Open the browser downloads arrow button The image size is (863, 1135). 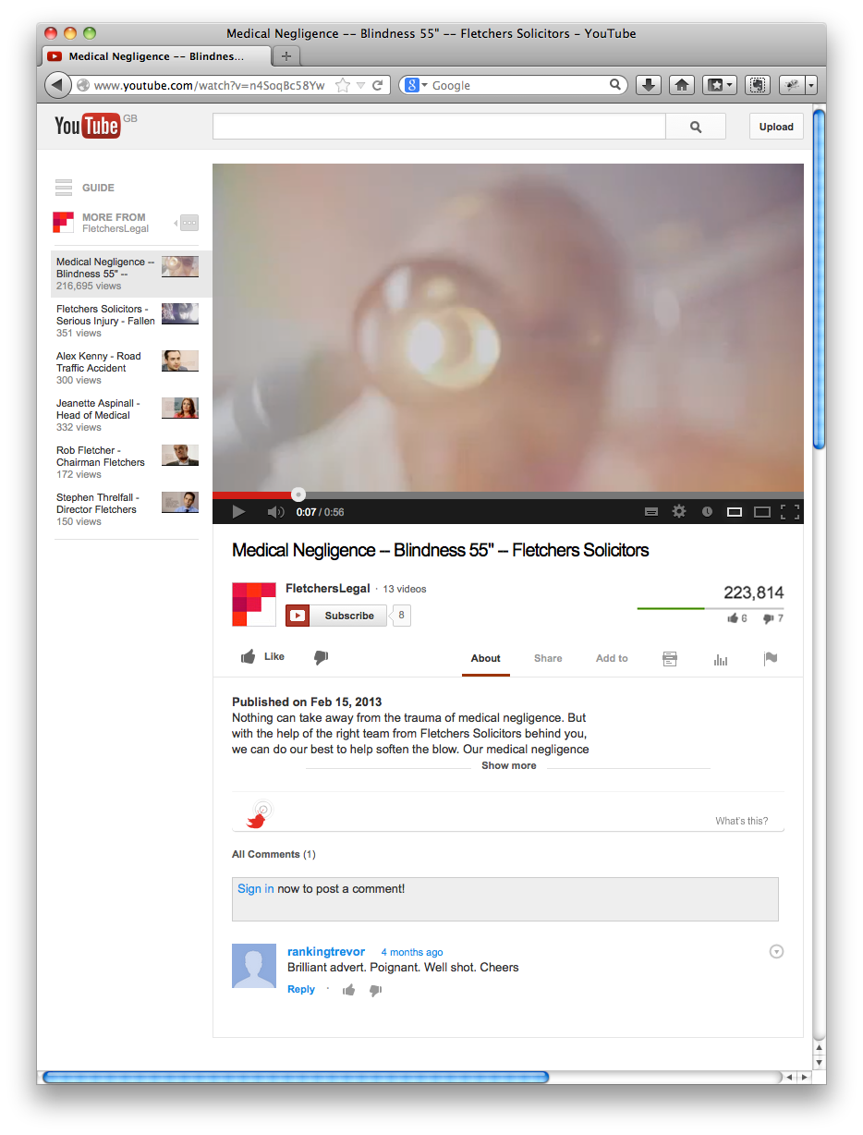click(x=649, y=85)
